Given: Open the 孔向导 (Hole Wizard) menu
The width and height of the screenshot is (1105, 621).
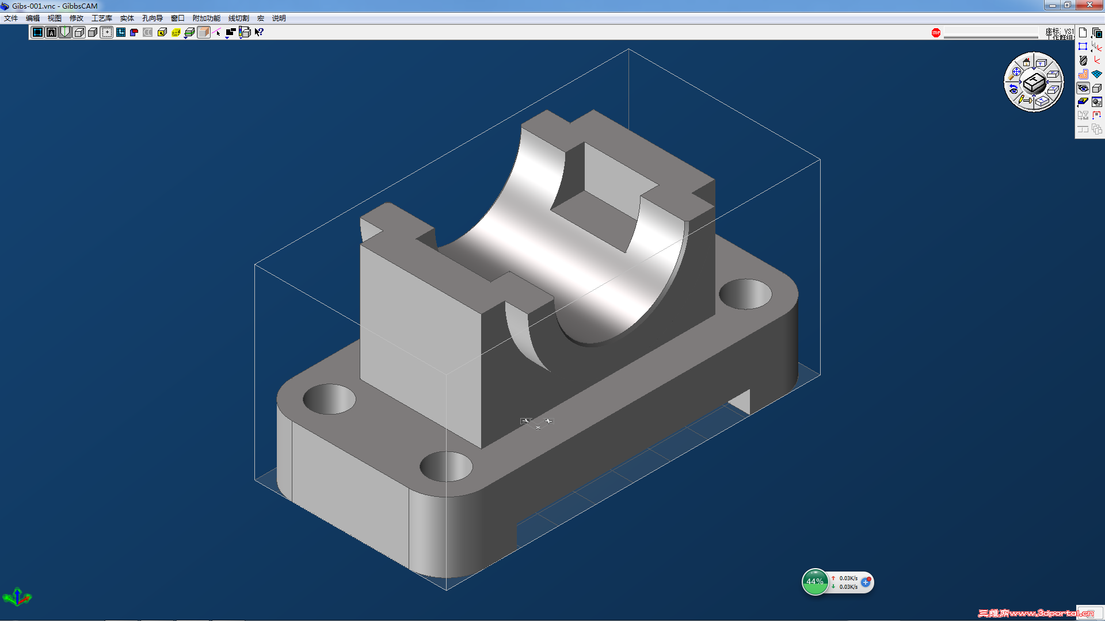Looking at the screenshot, I should (153, 18).
